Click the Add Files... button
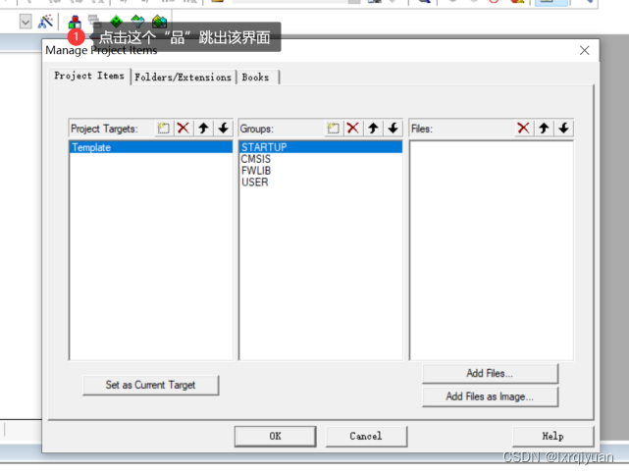The image size is (629, 474). (x=490, y=373)
